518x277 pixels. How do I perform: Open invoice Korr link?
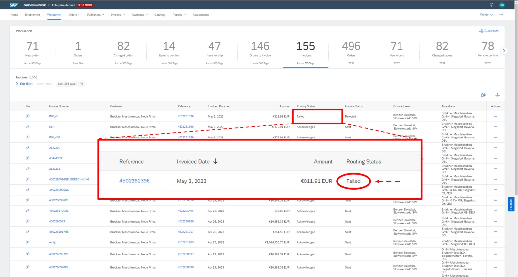(52, 127)
